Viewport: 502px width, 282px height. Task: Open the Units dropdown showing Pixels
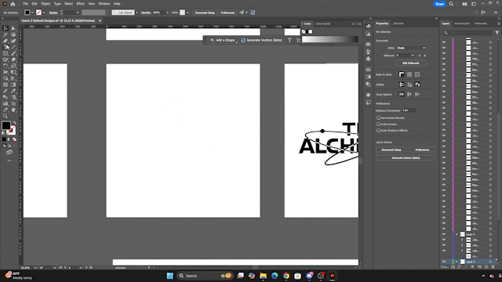pyautogui.click(x=411, y=48)
